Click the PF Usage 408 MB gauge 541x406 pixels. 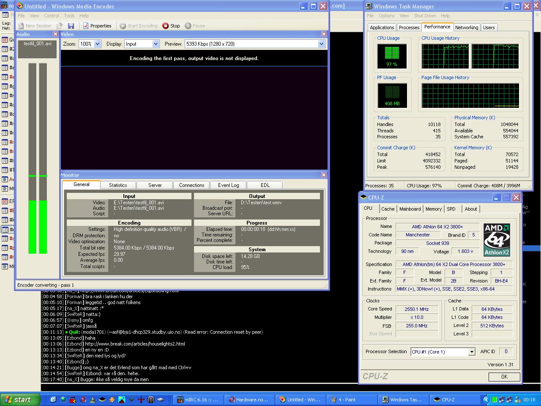pos(392,95)
